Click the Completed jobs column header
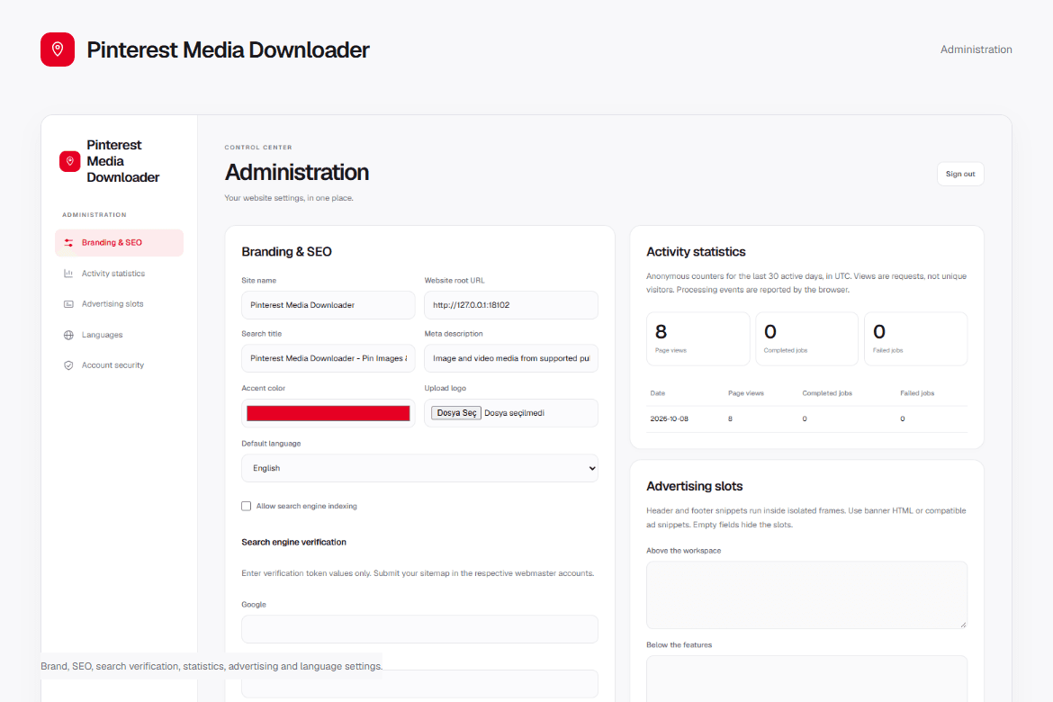1053x702 pixels. (827, 393)
